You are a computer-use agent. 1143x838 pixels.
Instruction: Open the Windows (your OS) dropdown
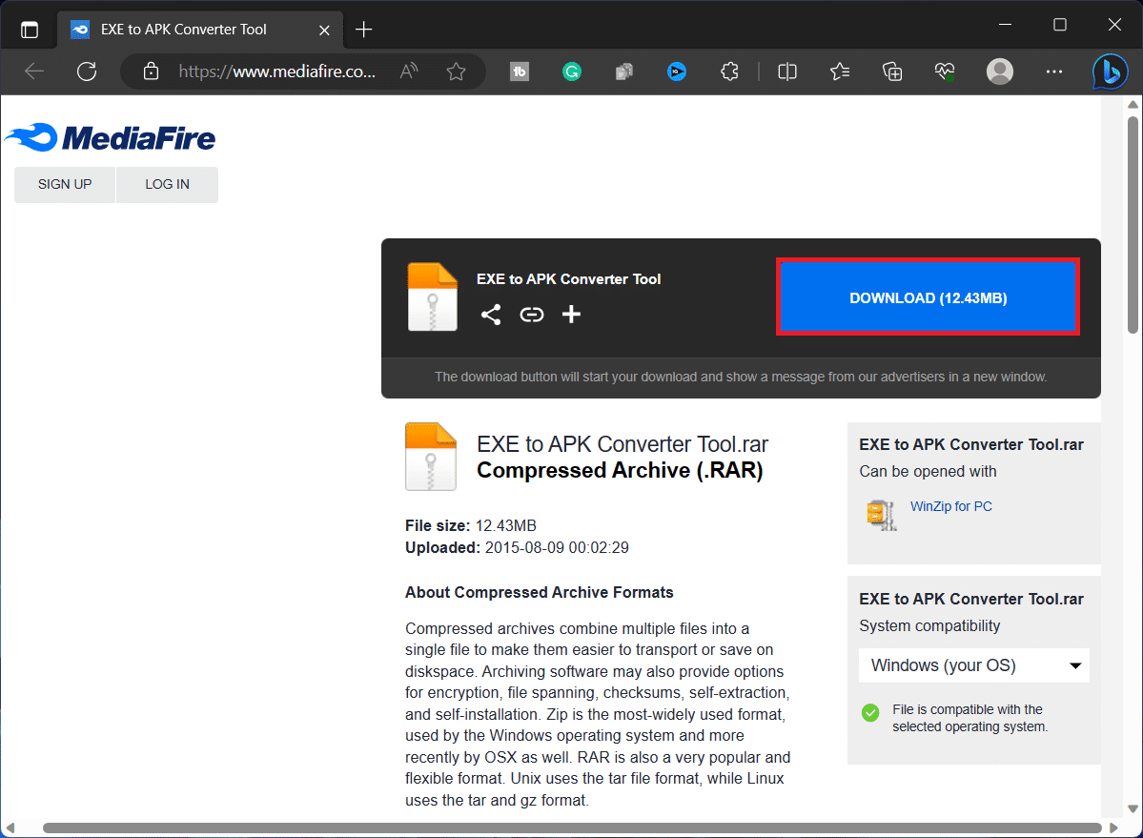(x=973, y=665)
